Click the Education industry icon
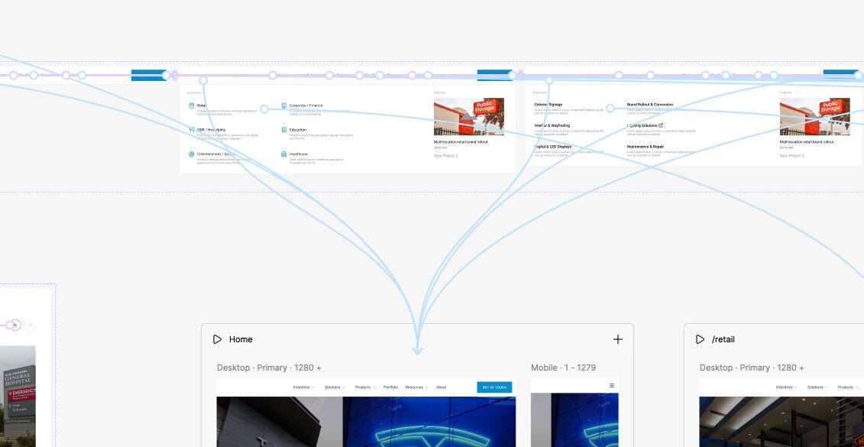864x447 pixels. [283, 130]
